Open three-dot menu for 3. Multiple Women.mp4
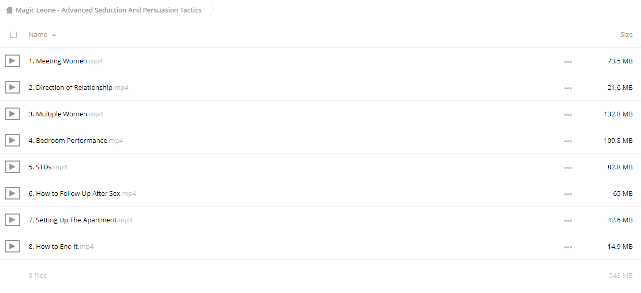Screen dimensions: 641x293 point(568,114)
